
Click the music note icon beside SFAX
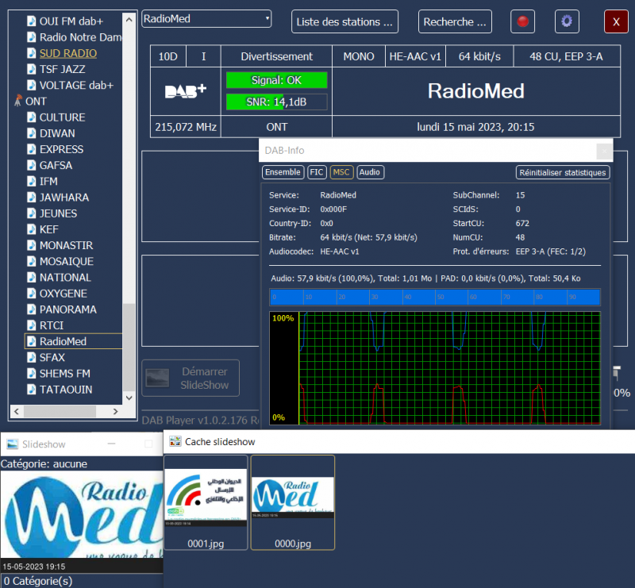coord(31,357)
